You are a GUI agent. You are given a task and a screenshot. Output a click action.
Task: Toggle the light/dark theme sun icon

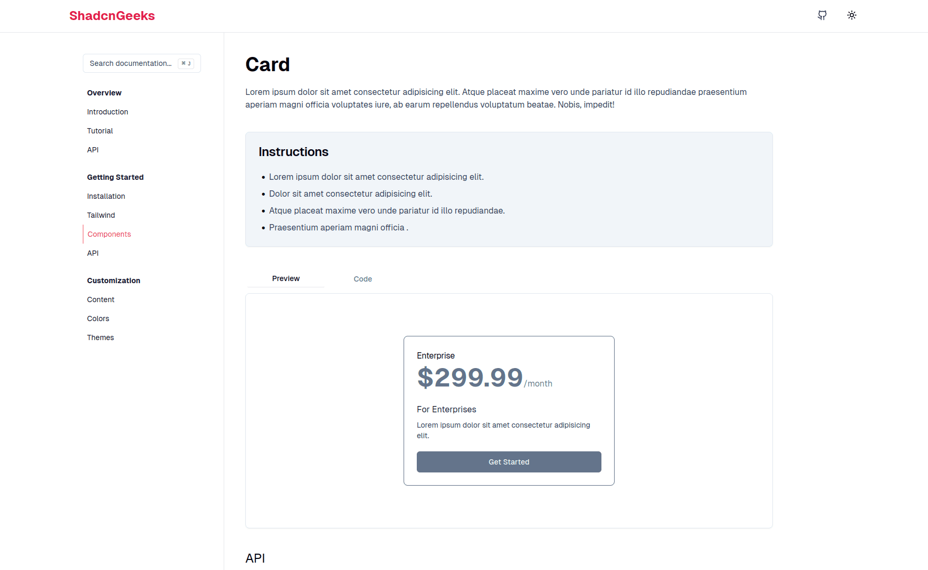coord(852,15)
